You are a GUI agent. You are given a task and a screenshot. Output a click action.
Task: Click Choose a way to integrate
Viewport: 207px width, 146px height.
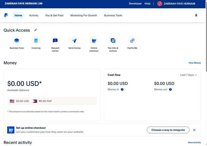(x=168, y=130)
